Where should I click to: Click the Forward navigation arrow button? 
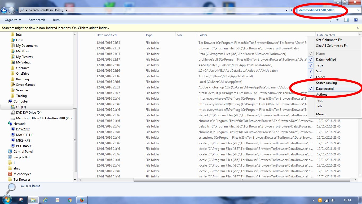point(11,10)
